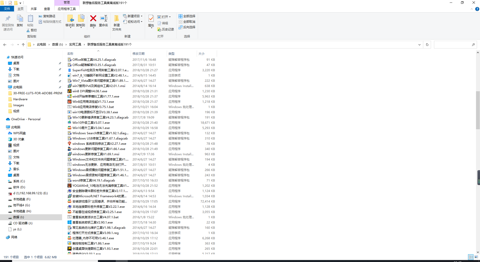Click the search box input field
The width and height of the screenshot is (480, 262).
pos(452,45)
